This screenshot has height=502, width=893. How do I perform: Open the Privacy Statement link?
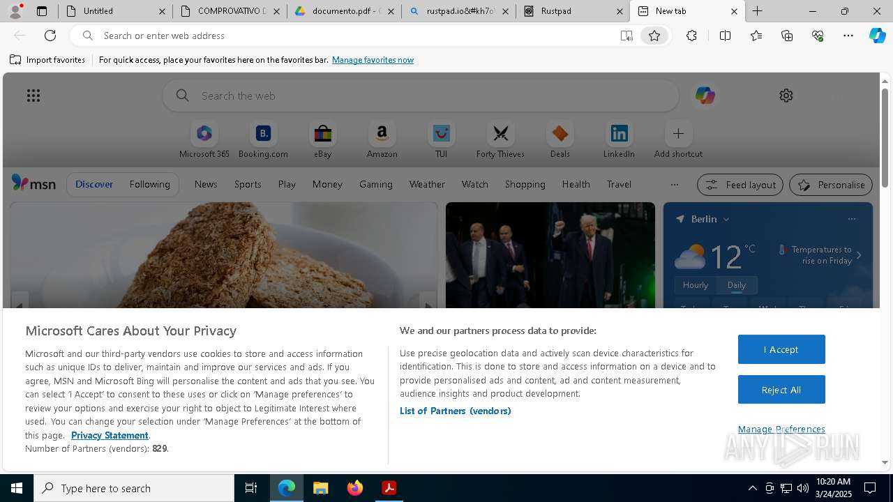tap(110, 435)
